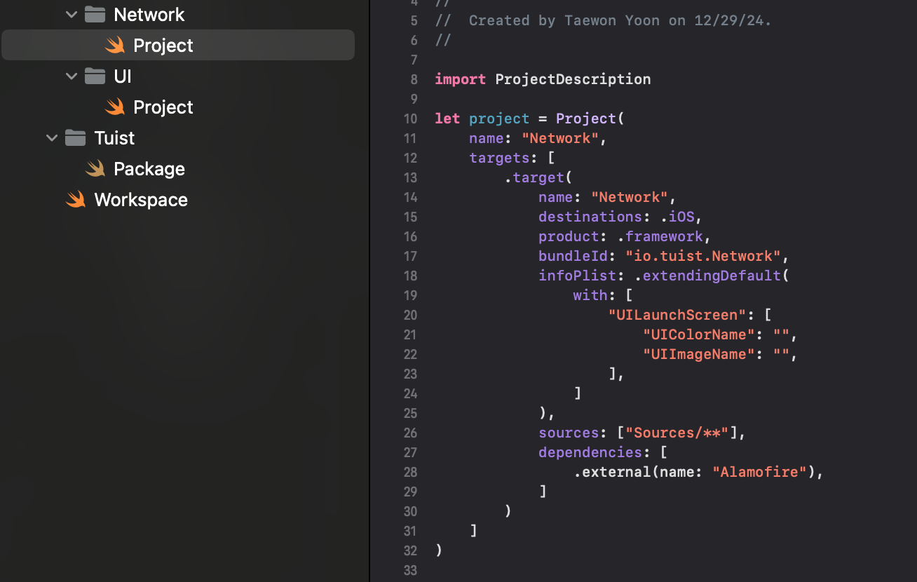Click the "Network" string on line 14
Image resolution: width=917 pixels, height=582 pixels.
pyautogui.click(x=630, y=197)
